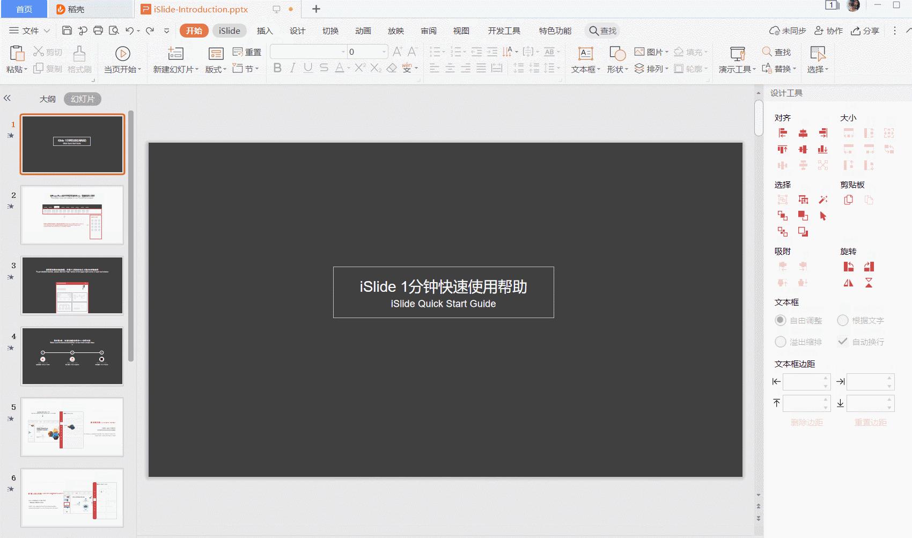
Task: Expand the 替换 replace dropdown
Action: [794, 69]
